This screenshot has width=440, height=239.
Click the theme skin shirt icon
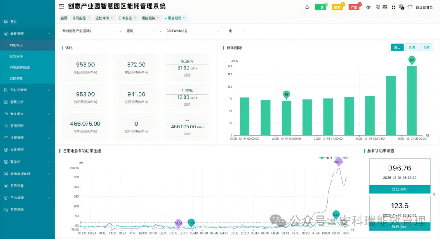[x=409, y=7]
